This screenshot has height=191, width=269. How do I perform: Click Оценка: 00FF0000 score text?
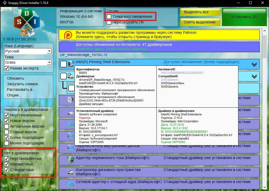[173, 142]
